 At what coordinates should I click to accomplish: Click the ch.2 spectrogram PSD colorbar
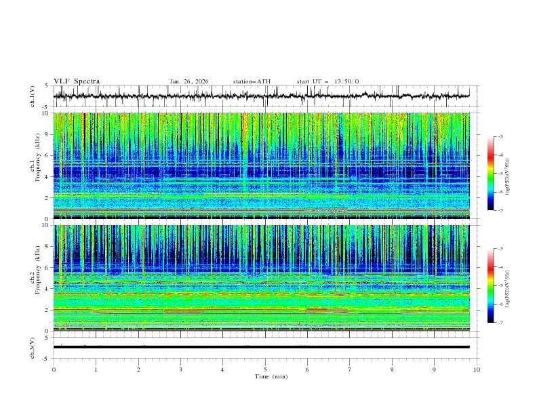(x=491, y=285)
